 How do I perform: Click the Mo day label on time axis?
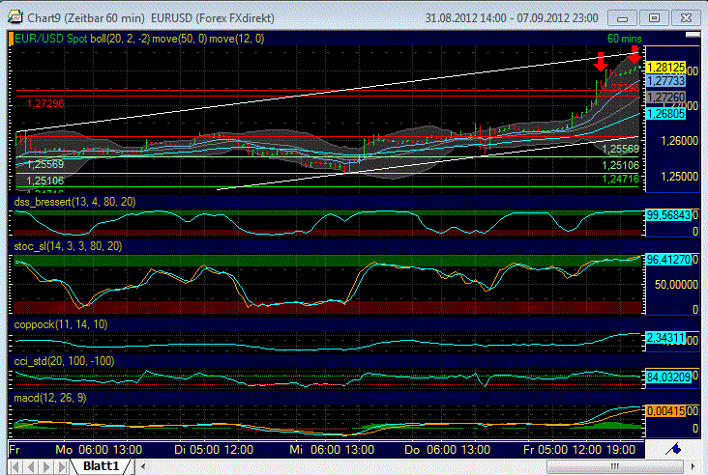64,450
